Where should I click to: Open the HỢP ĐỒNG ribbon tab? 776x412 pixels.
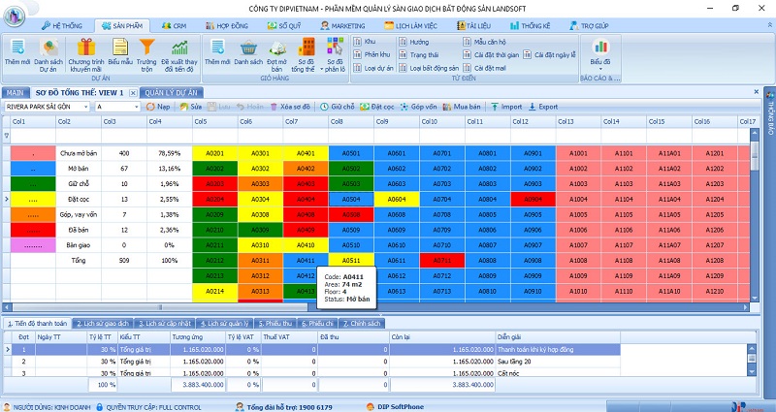(227, 26)
